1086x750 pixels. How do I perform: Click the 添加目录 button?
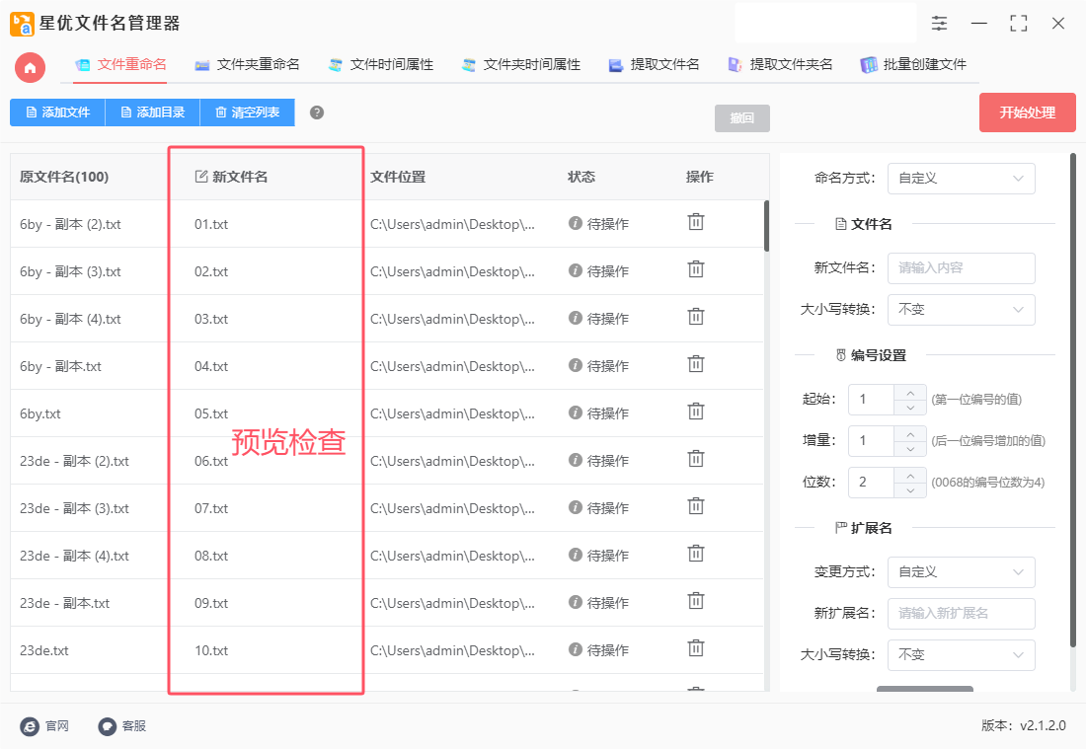[152, 112]
